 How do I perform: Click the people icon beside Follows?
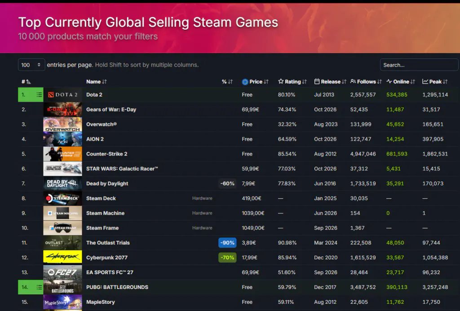(x=353, y=81)
